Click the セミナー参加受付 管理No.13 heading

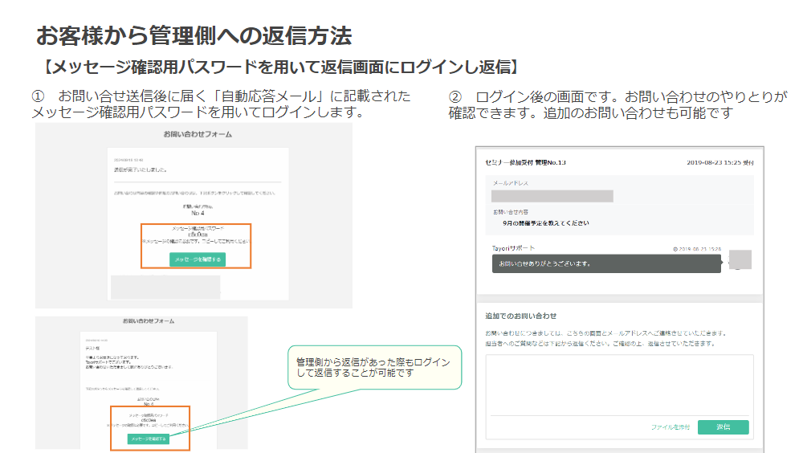click(x=526, y=162)
